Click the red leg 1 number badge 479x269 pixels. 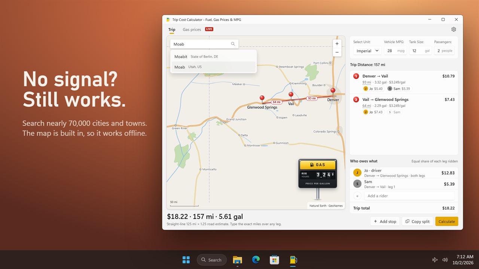coord(356,76)
